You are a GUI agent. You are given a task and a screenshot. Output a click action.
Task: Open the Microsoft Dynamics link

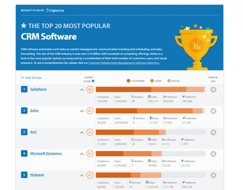coord(46,153)
